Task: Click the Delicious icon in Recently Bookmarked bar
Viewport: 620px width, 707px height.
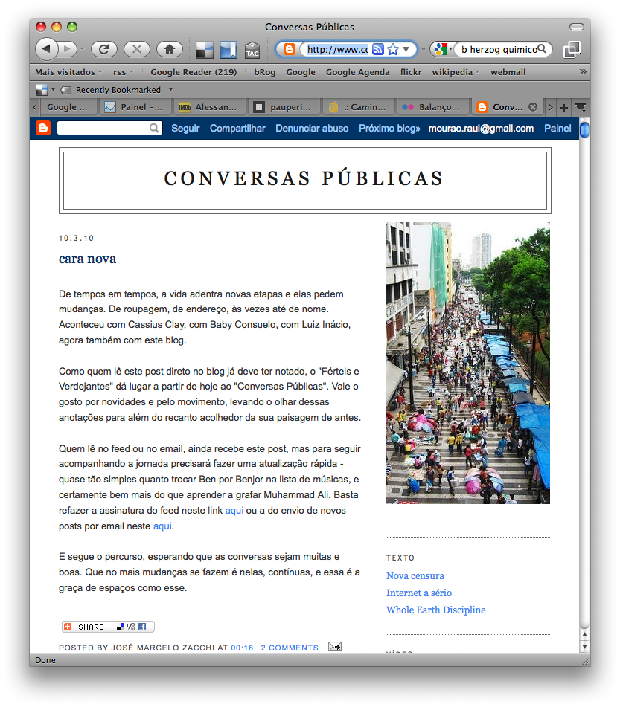Action: point(42,90)
